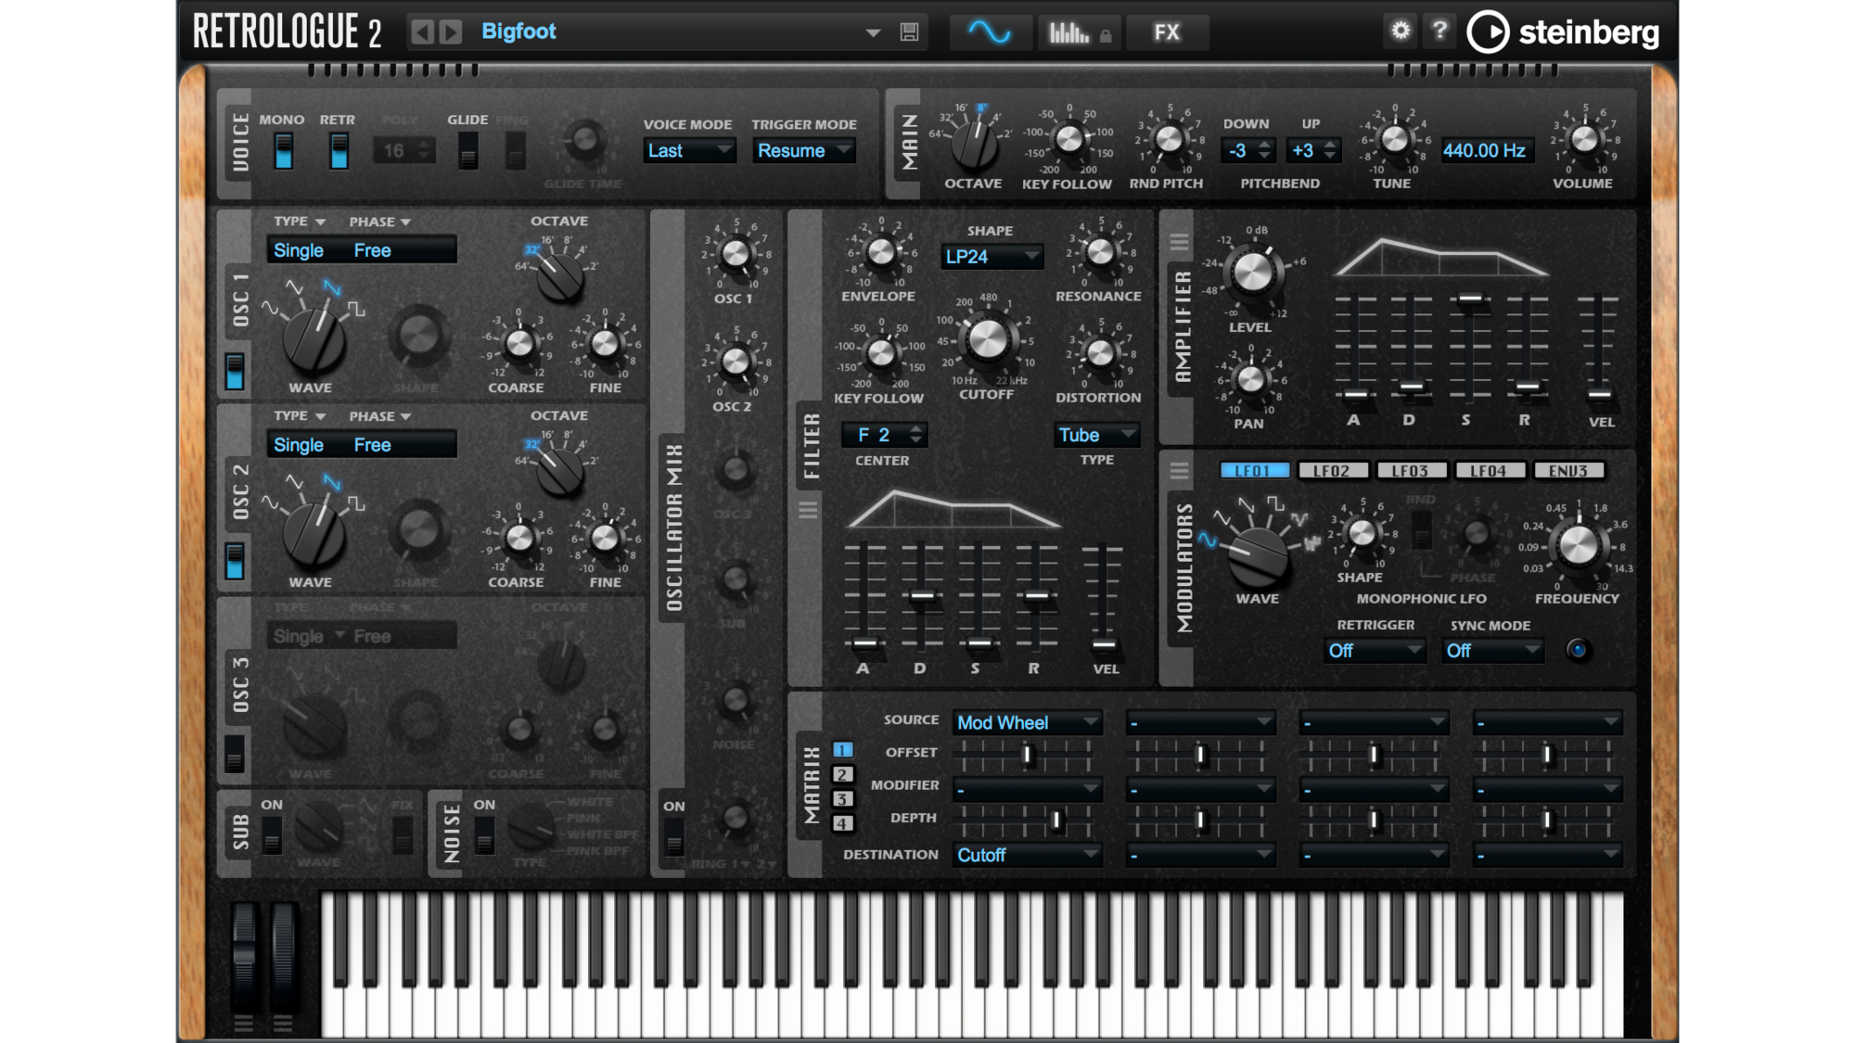Toggle the RETR retrigger switch
1855x1043 pixels.
point(339,150)
